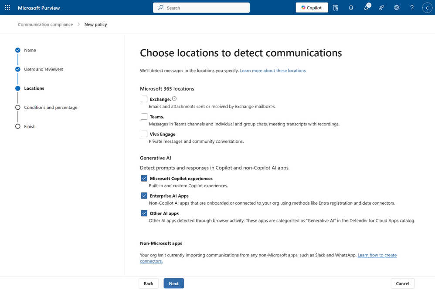Click the info icon next to Exchange

tap(174, 99)
